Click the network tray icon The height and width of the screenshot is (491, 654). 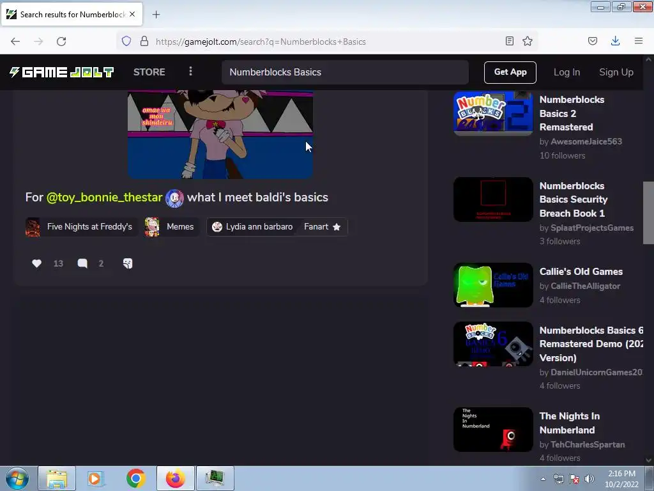558,479
